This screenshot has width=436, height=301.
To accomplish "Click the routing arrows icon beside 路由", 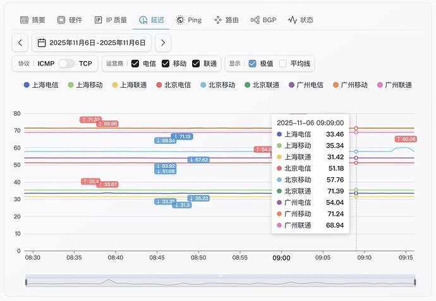I will [218, 20].
